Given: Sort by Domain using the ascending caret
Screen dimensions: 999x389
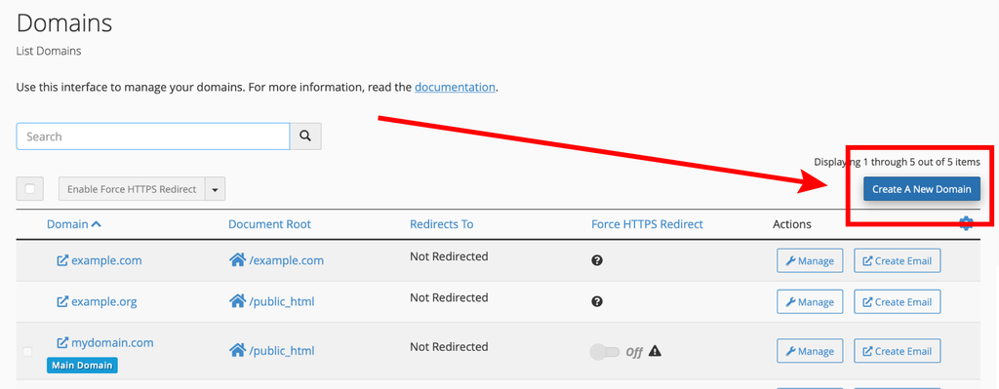Looking at the screenshot, I should [x=97, y=224].
